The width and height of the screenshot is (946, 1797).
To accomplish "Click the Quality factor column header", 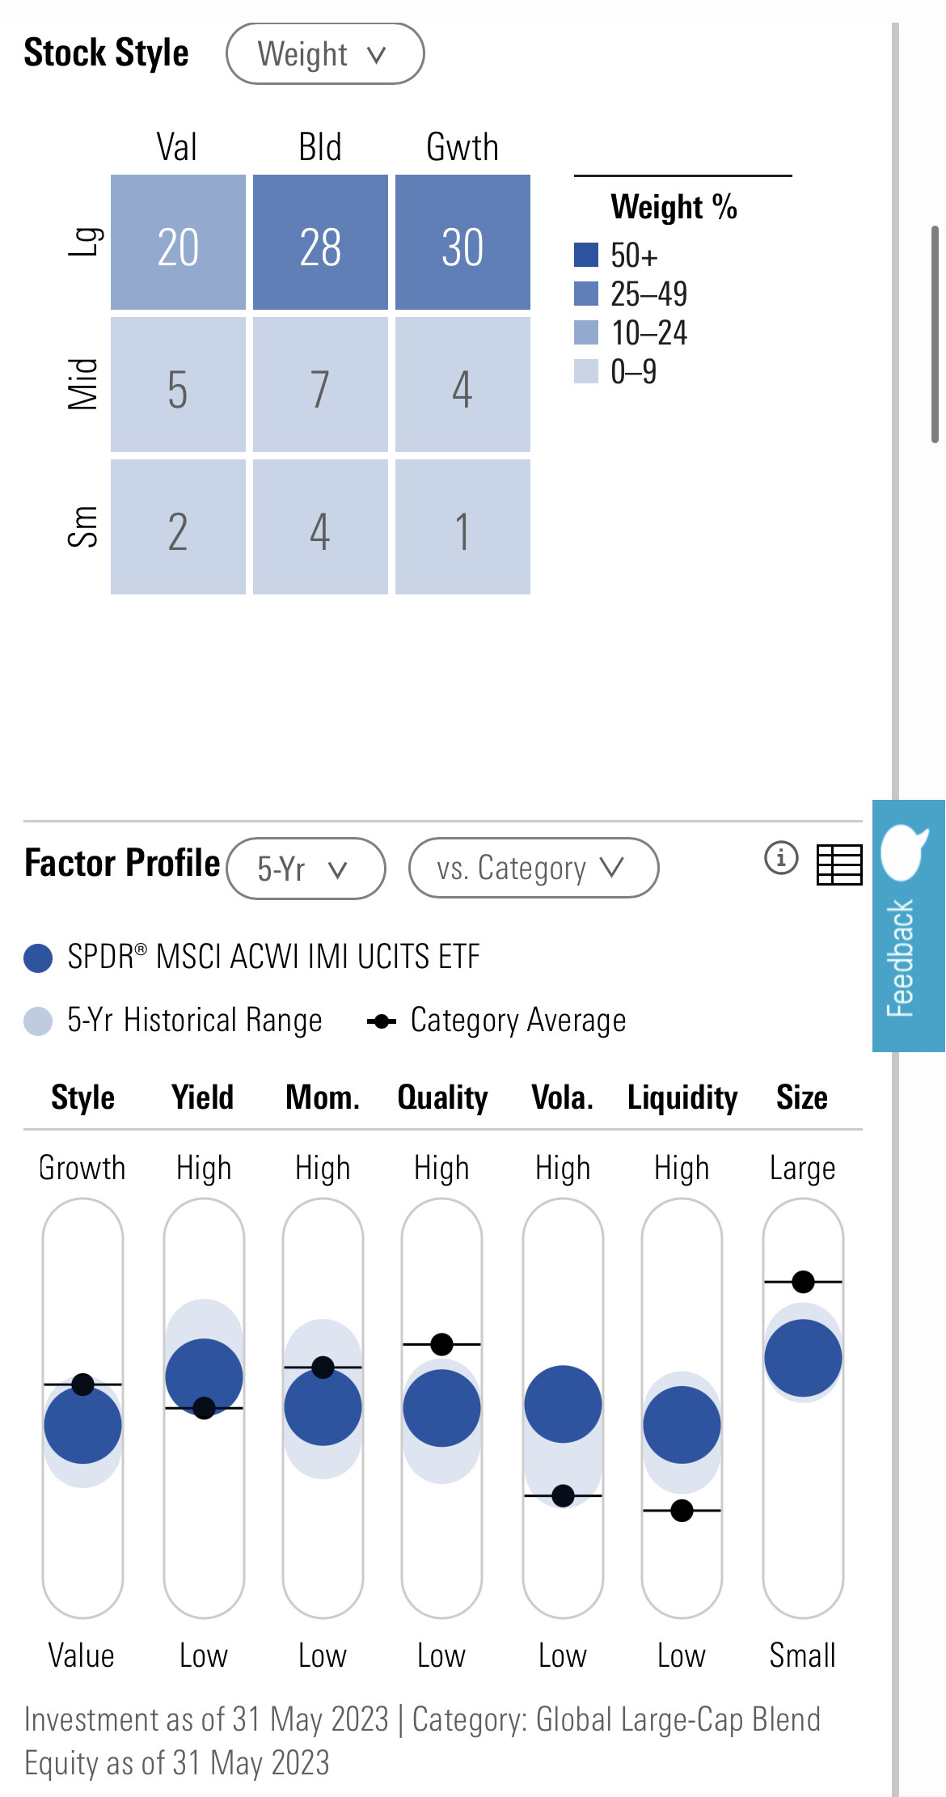I will [x=442, y=1097].
